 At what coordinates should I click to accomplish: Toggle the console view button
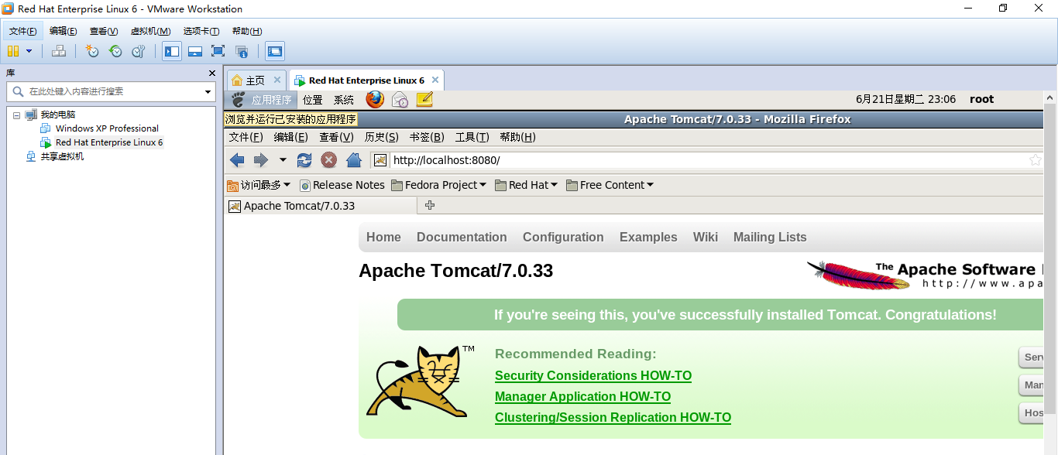(275, 51)
